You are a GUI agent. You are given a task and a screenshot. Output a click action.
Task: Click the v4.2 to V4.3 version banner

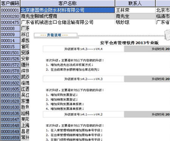pos(107,79)
